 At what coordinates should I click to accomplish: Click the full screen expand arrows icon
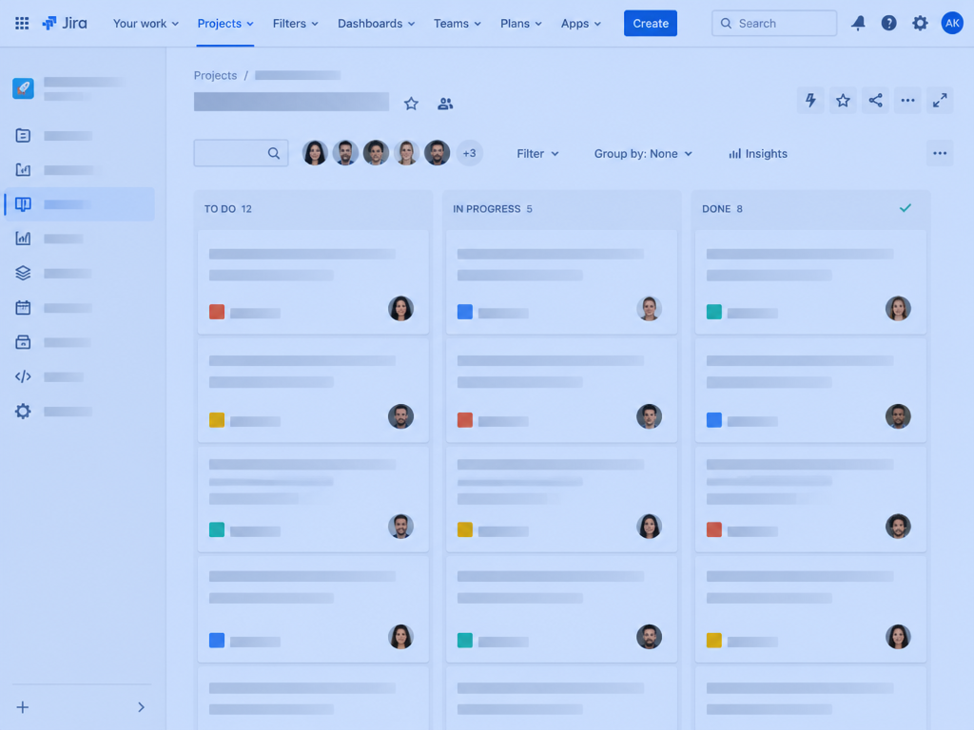(940, 101)
